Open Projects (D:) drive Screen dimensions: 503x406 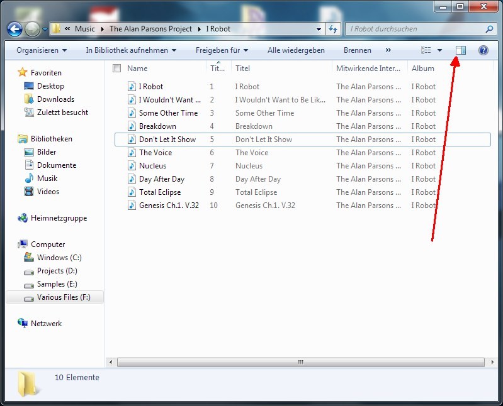(51, 271)
